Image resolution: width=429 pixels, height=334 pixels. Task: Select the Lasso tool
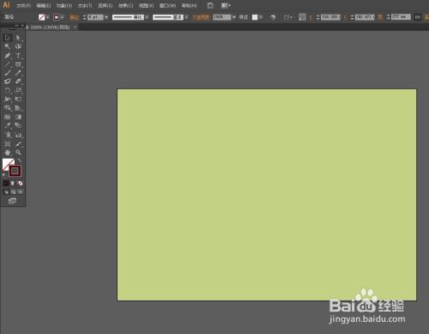tap(18, 46)
